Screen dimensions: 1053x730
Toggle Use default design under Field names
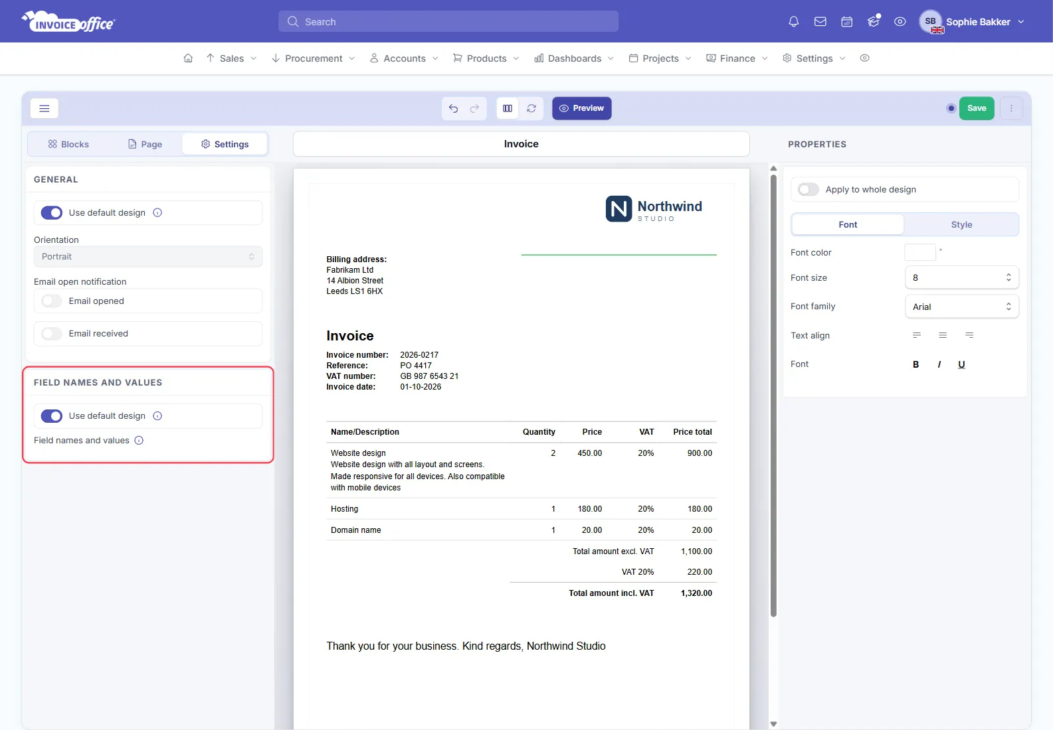[52, 416]
